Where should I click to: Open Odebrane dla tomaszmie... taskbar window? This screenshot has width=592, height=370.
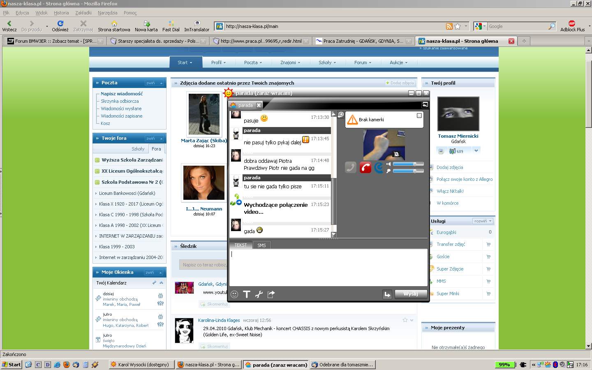pos(343,365)
